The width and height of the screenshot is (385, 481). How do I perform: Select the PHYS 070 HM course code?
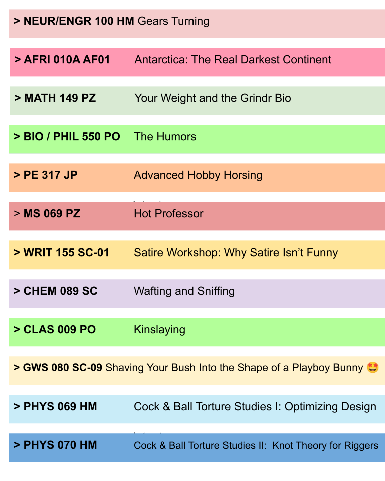(x=60, y=445)
